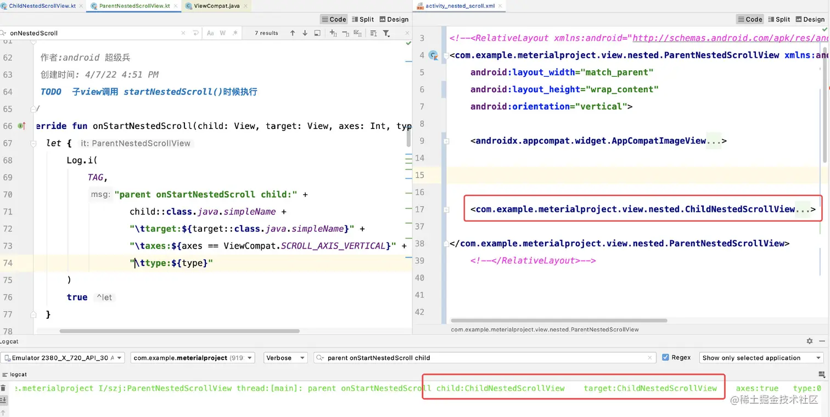Select Code view in XML editor
This screenshot has height=417, width=830.
click(750, 19)
